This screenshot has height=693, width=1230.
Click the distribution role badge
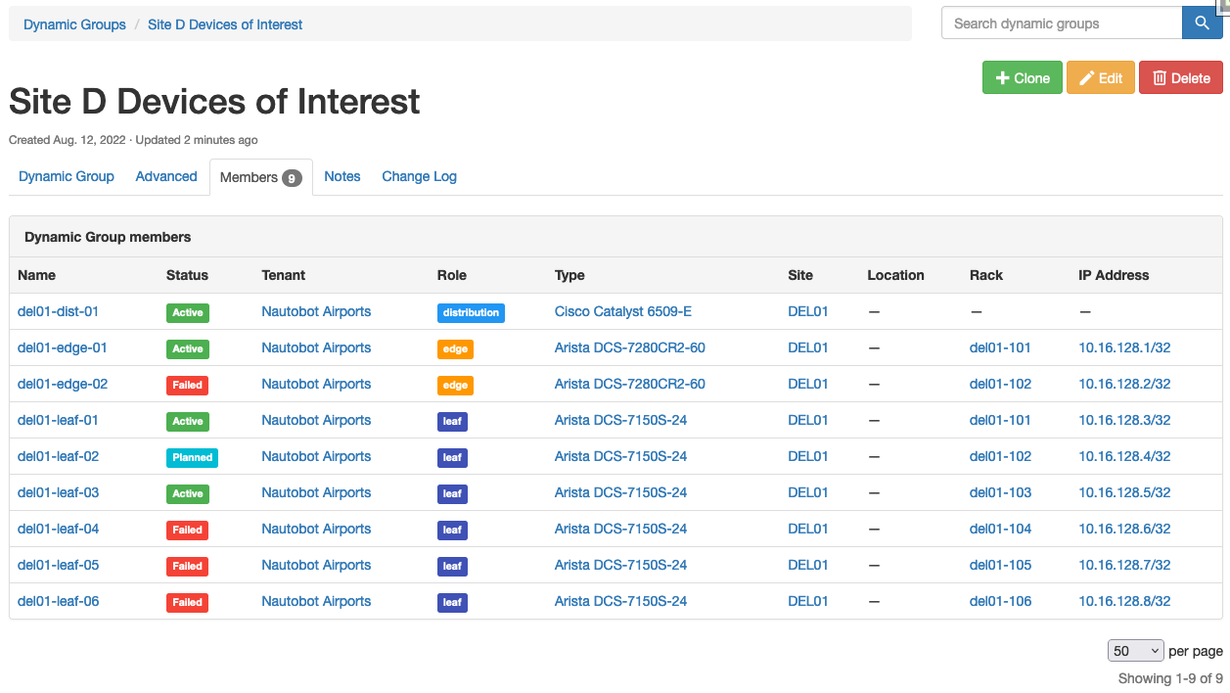pos(471,313)
